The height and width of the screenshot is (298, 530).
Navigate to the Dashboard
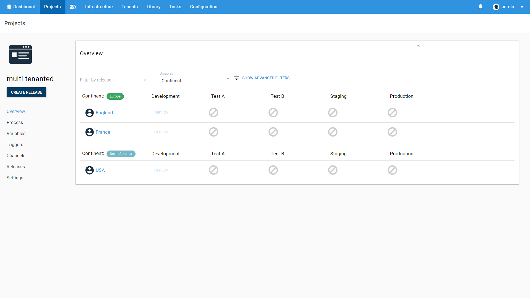coord(21,7)
